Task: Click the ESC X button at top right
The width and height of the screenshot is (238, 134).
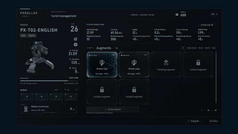Action: coord(214,14)
